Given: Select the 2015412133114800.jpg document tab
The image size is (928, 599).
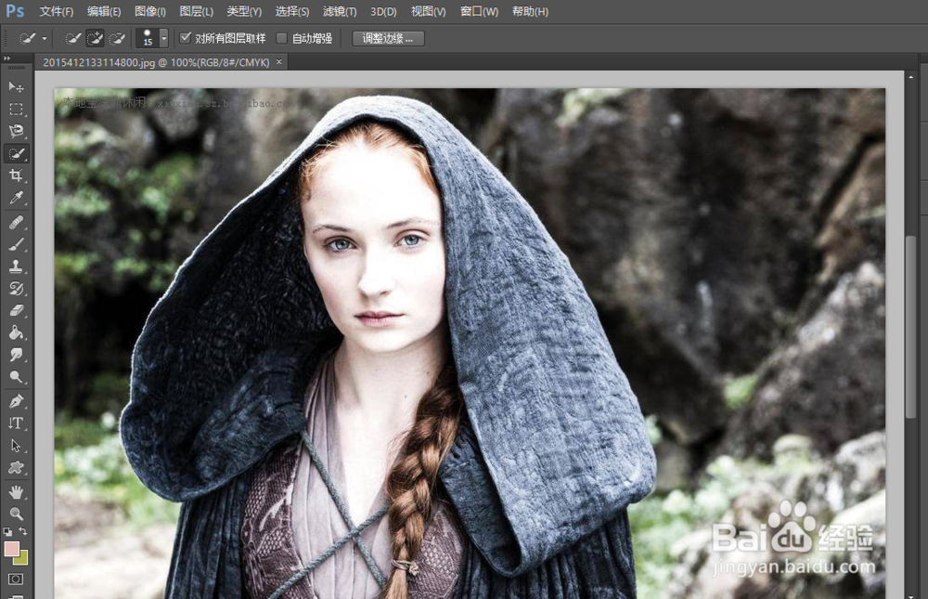Looking at the screenshot, I should 156,62.
